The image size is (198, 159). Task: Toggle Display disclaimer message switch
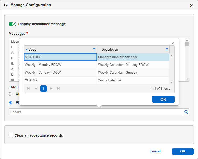tap(12, 24)
